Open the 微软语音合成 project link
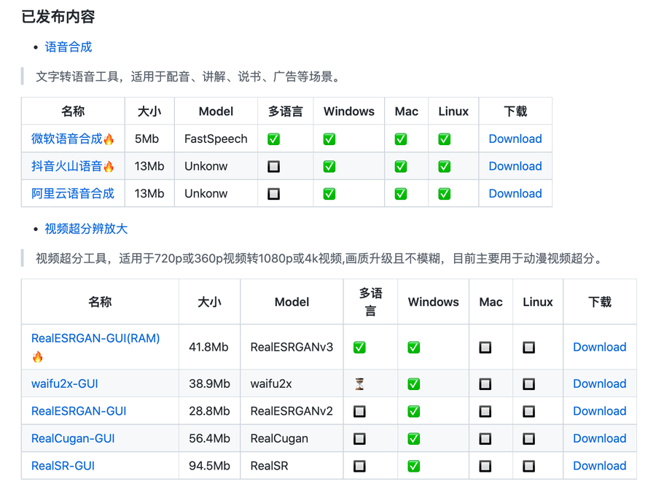This screenshot has height=487, width=656. (67, 139)
